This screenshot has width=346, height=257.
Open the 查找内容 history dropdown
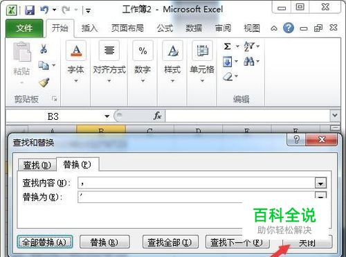321,184
